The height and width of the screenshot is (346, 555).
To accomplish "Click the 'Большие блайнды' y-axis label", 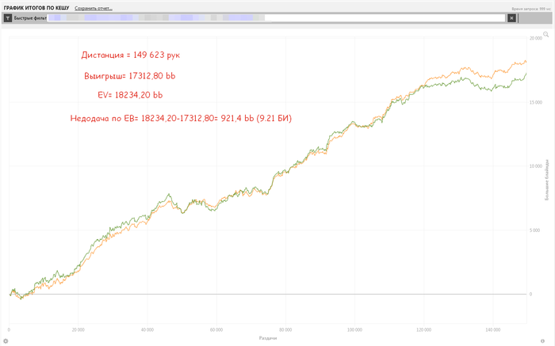I will pyautogui.click(x=547, y=180).
